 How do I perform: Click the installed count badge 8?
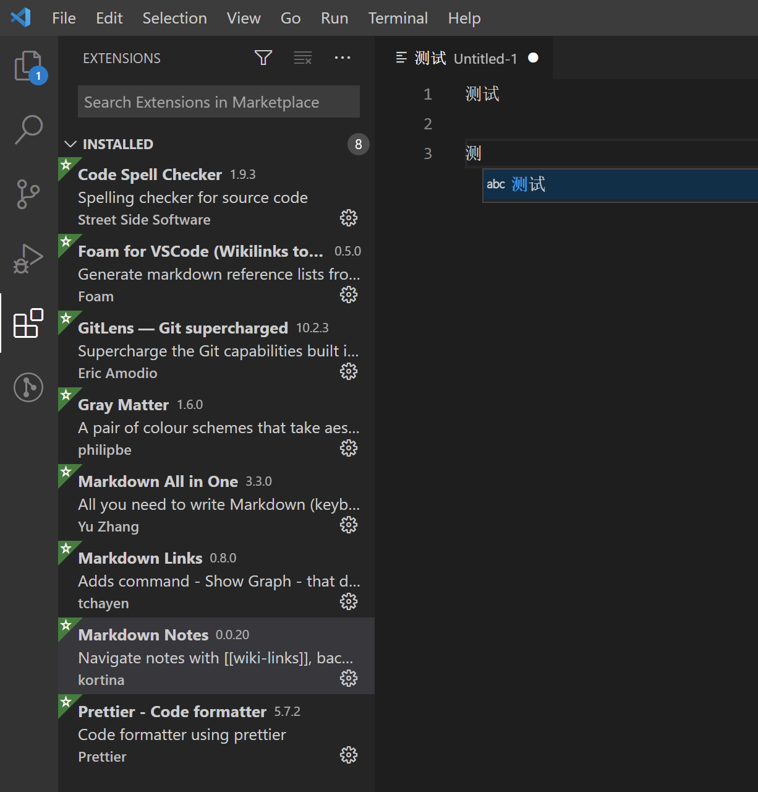pyautogui.click(x=358, y=144)
